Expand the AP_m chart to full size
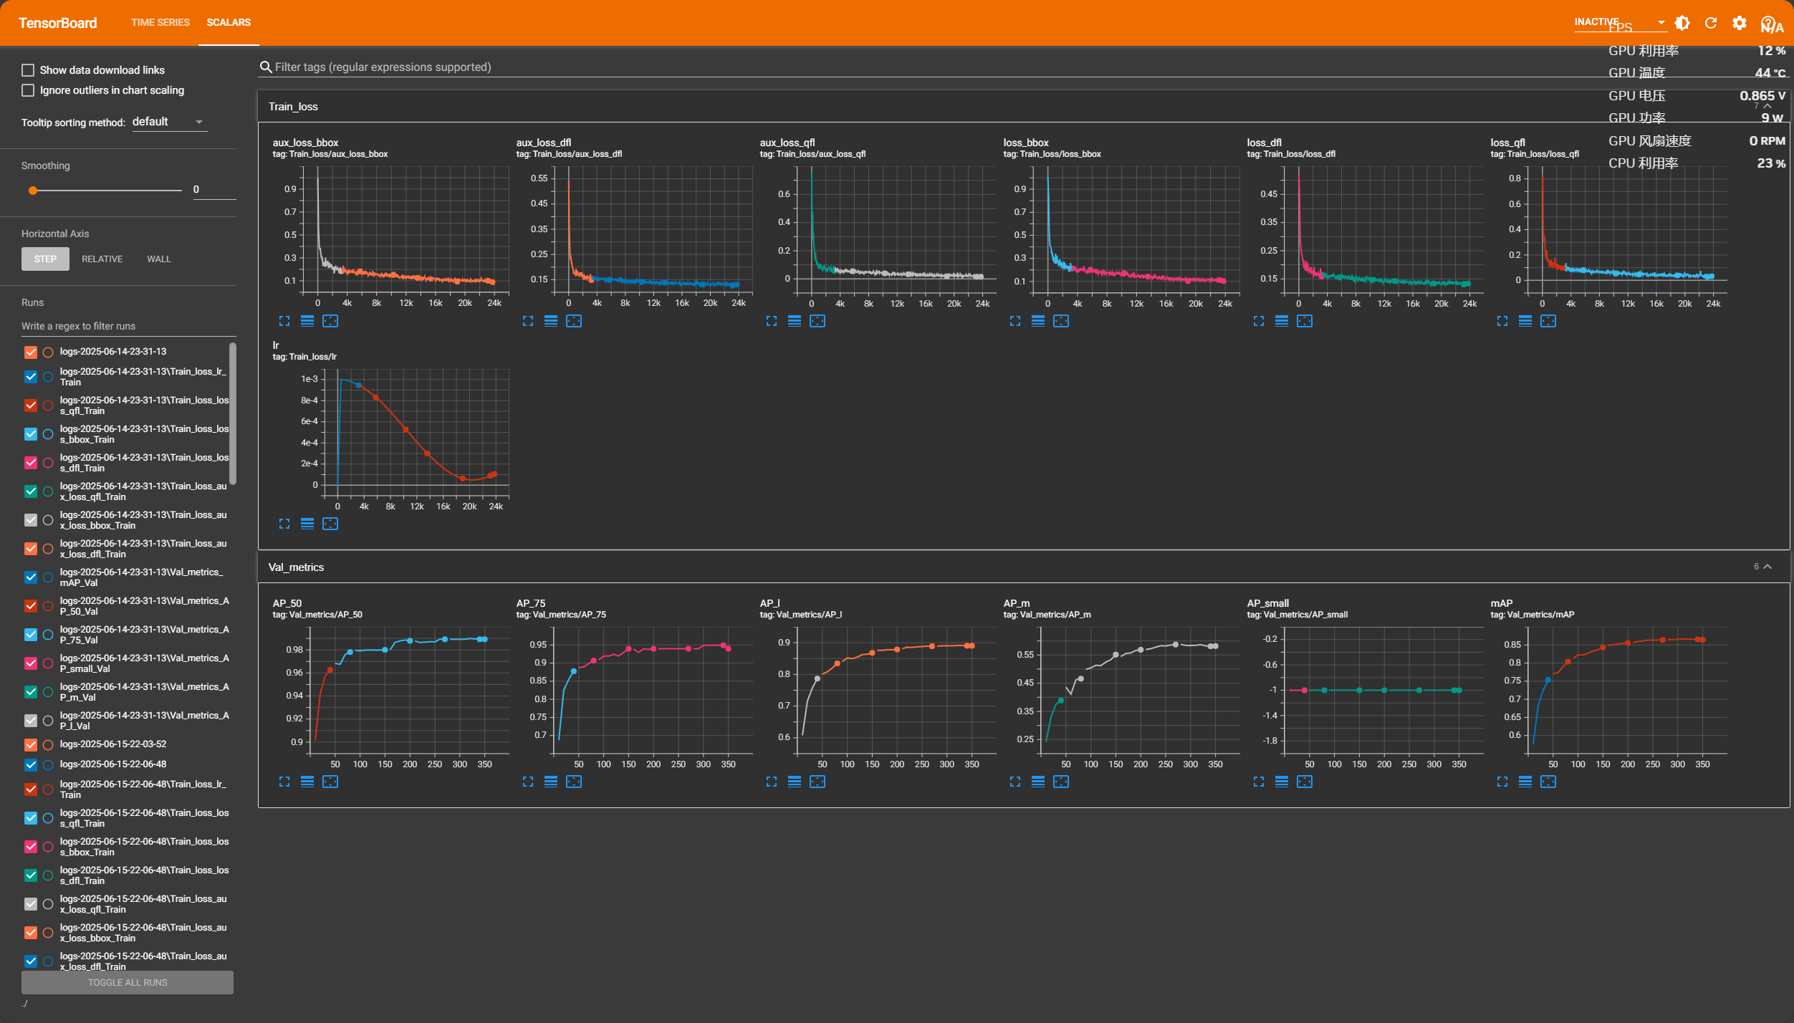Screen dimensions: 1794x1023 point(1015,782)
